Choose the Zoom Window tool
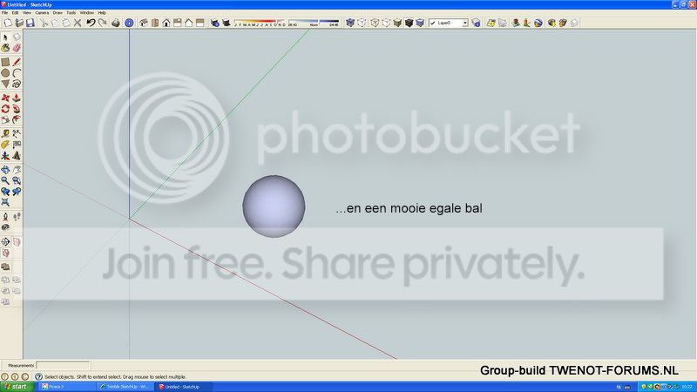Screen dimensions: 697x392 tap(17, 181)
